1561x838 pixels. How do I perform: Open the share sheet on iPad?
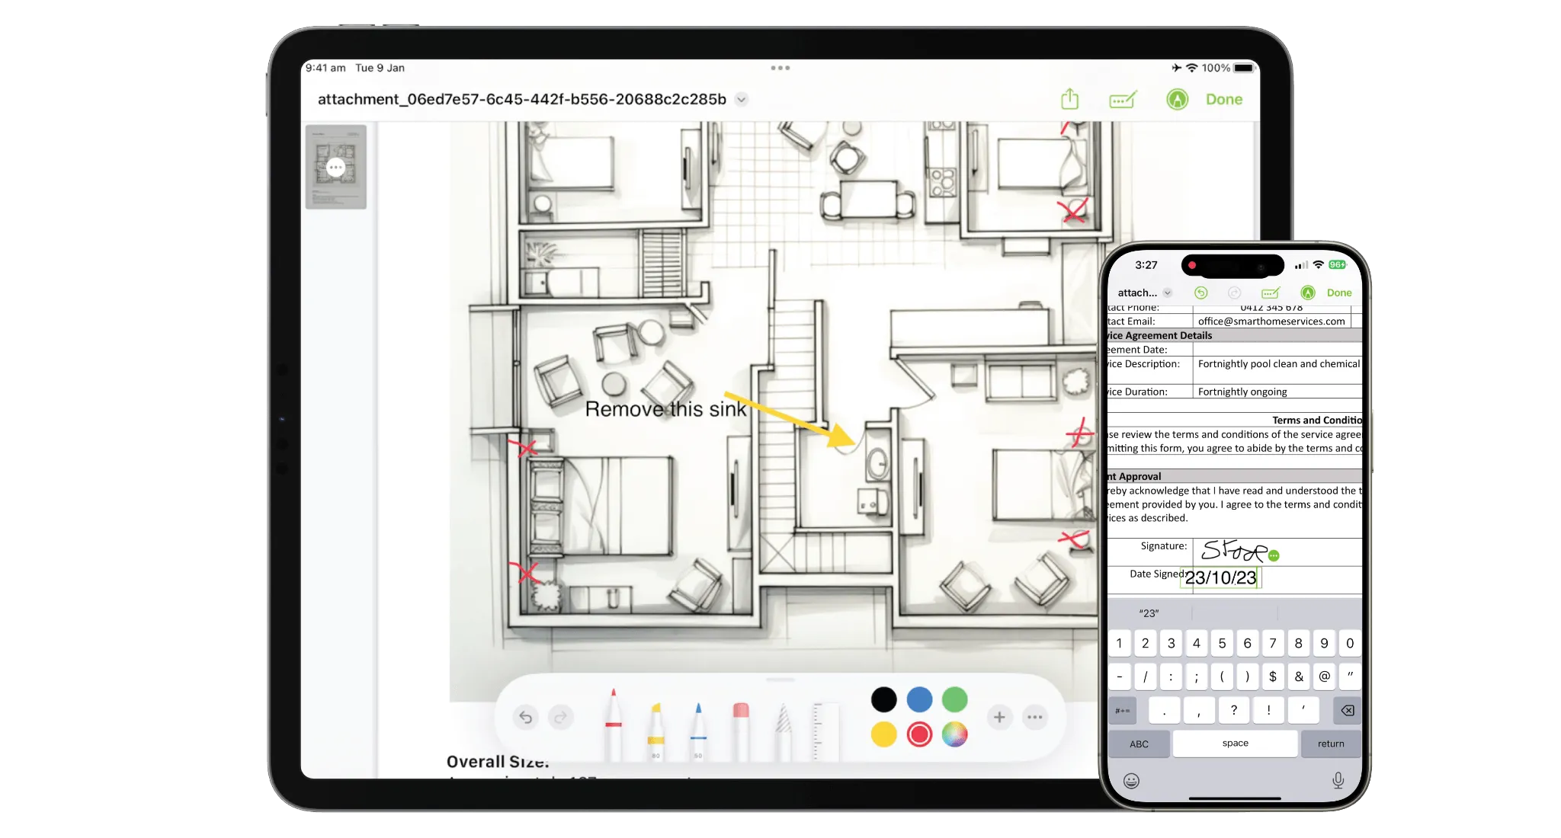(1071, 98)
